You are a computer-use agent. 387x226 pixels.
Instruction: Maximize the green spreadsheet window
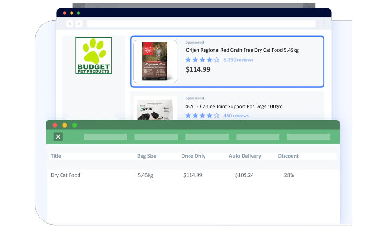tap(75, 125)
